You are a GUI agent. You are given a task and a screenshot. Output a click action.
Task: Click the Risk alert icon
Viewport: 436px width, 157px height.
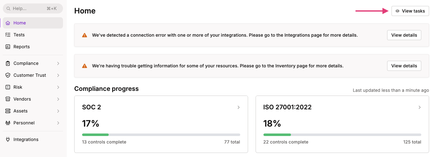[8, 87]
